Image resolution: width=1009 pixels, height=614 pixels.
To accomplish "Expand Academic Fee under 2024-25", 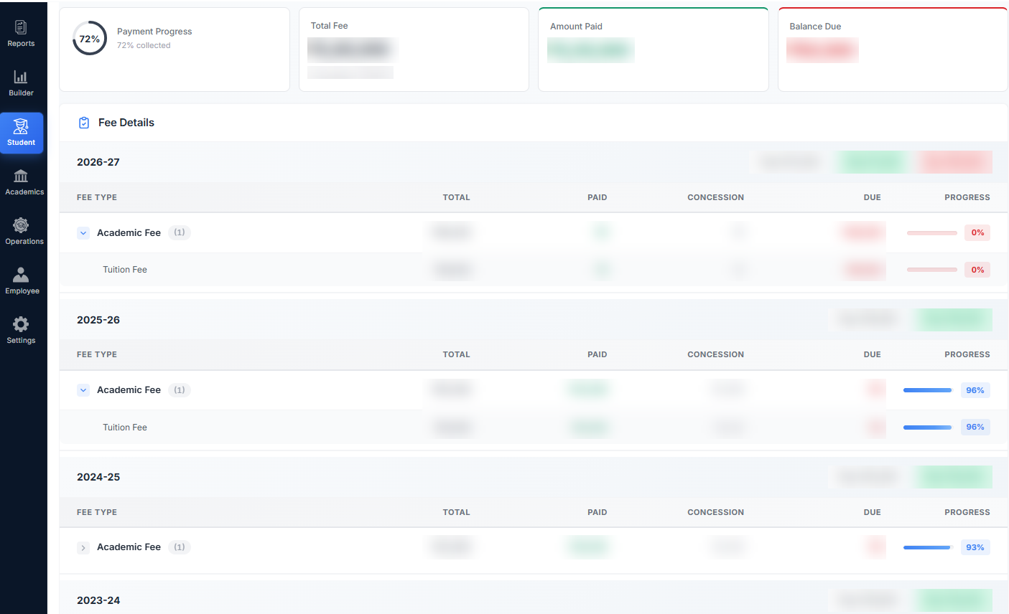I will (x=83, y=547).
